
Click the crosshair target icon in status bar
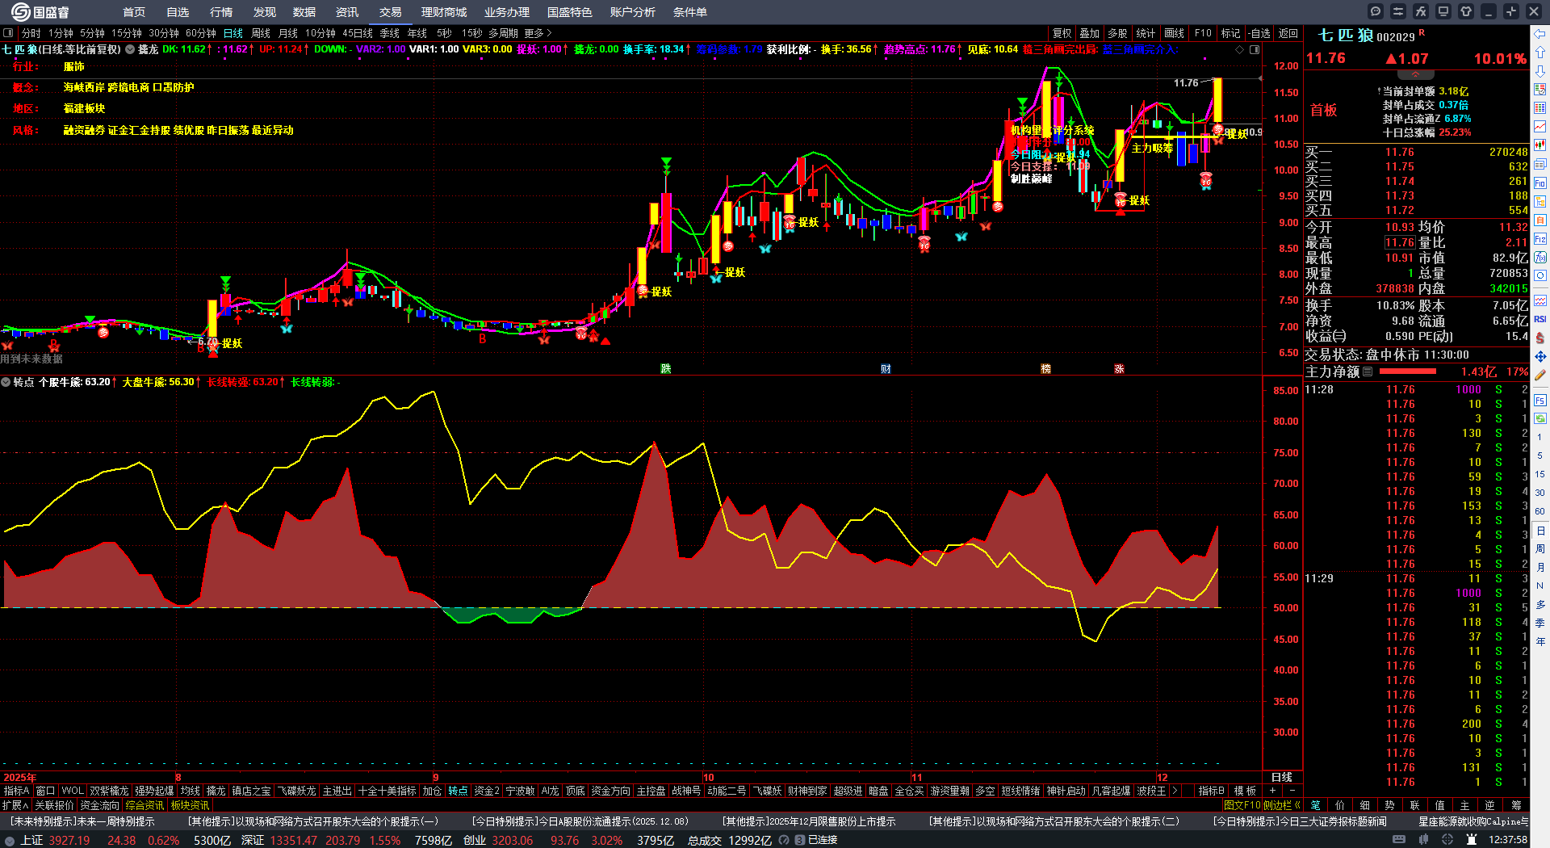1447,840
